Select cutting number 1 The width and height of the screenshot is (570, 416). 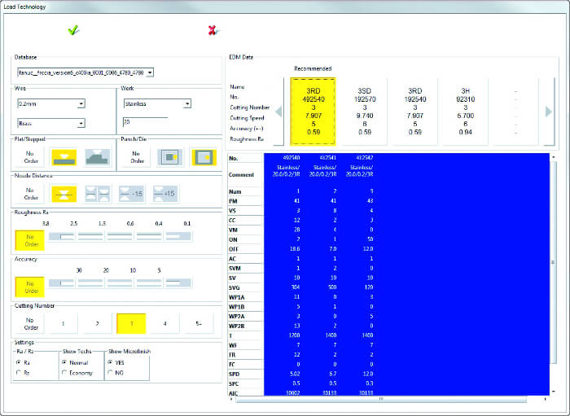[64, 323]
